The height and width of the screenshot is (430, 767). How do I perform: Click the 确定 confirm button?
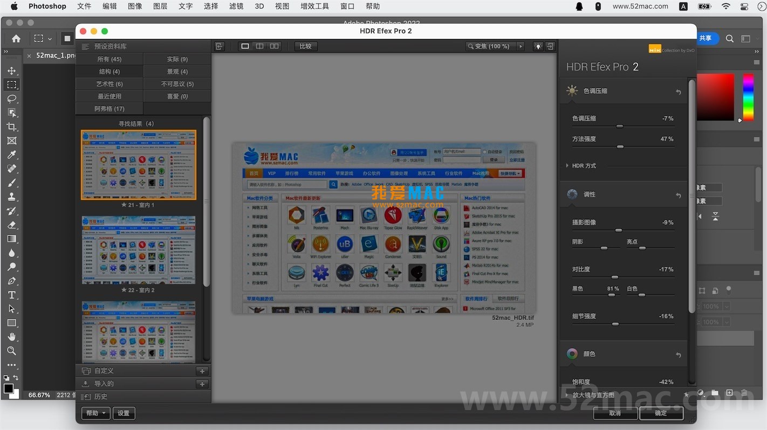tap(661, 413)
